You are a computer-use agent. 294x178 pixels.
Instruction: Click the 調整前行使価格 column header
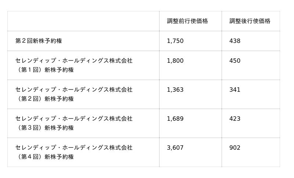coord(187,21)
